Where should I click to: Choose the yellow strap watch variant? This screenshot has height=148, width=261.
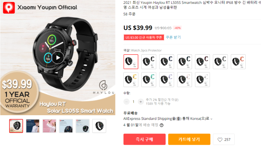(x=131, y=80)
